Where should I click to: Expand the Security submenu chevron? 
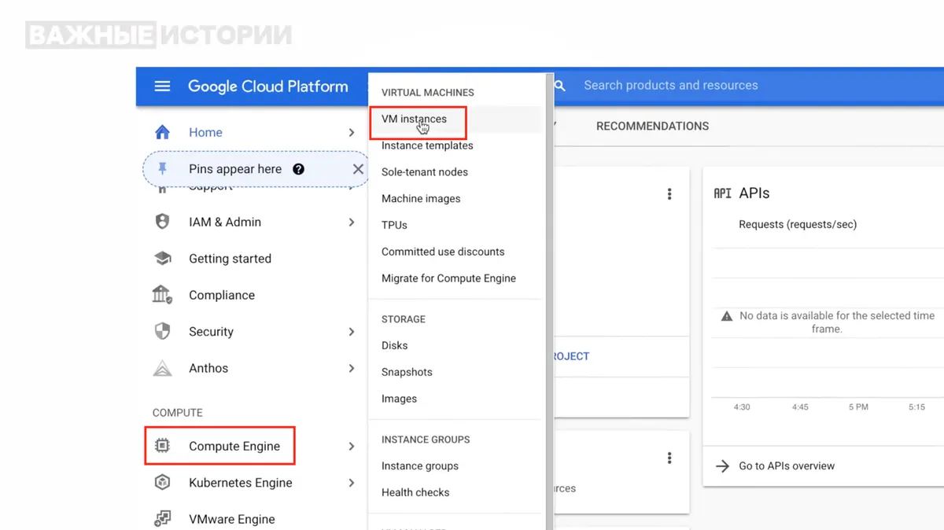click(x=352, y=332)
